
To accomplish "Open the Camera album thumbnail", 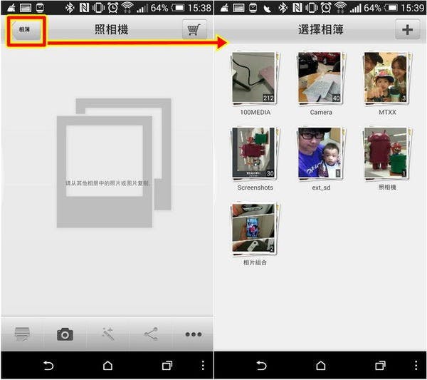I will (x=321, y=78).
